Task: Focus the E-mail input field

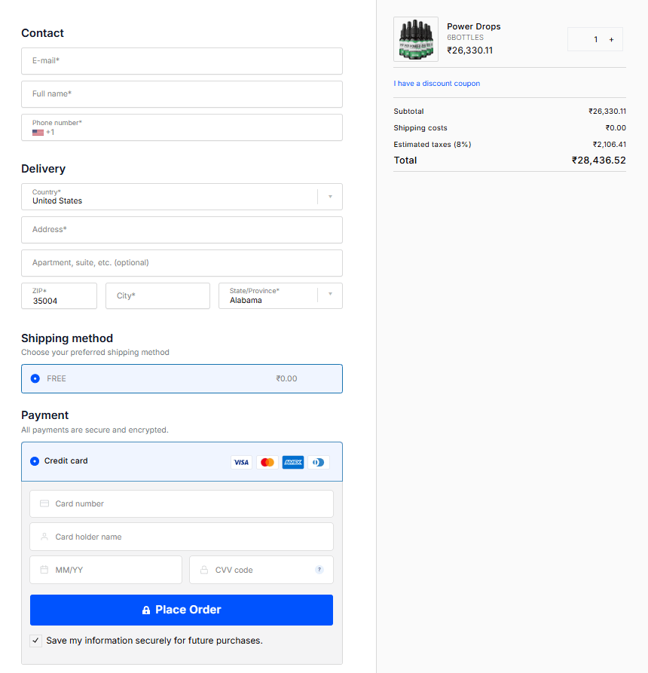Action: 182,61
